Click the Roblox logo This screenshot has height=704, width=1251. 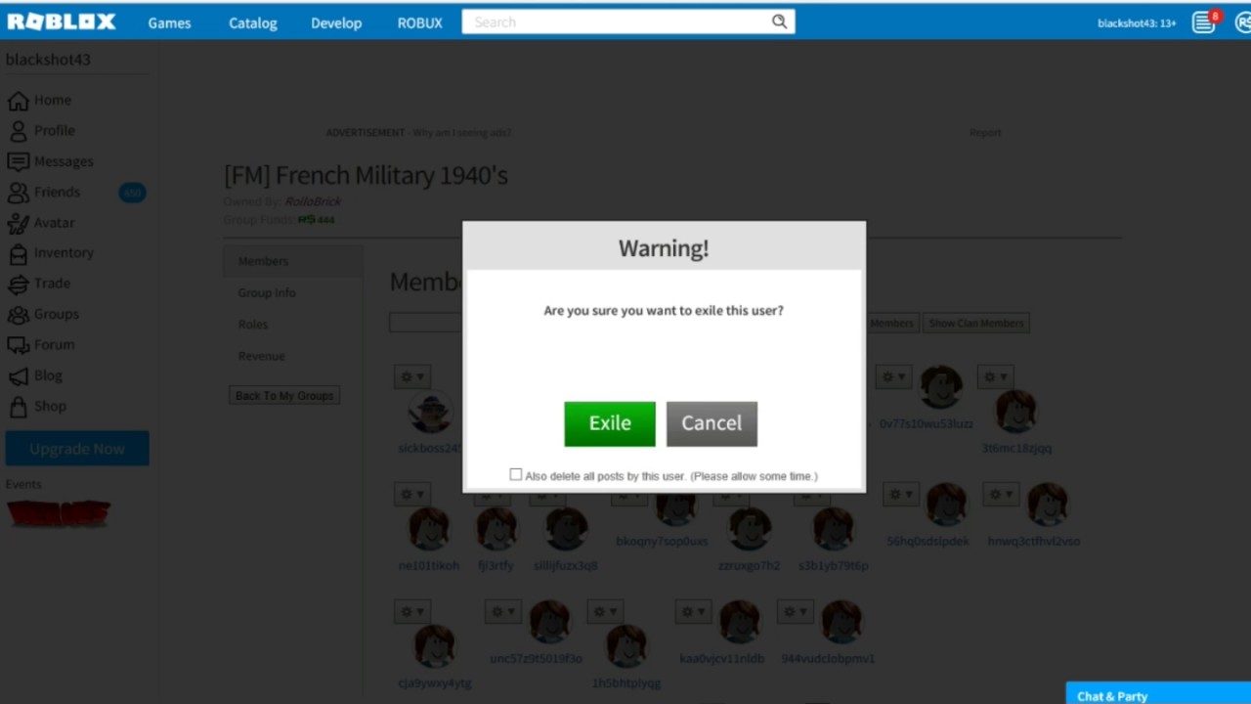62,22
